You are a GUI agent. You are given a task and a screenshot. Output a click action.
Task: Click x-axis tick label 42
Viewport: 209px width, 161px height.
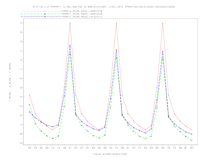point(111,148)
